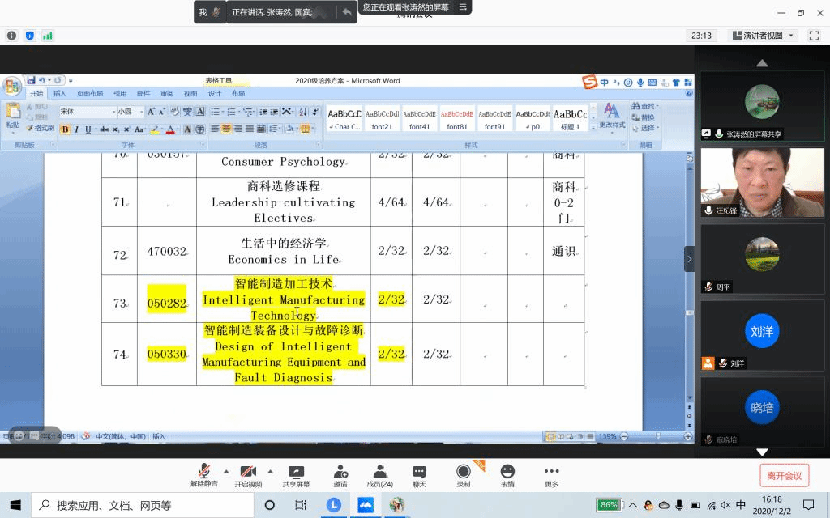
Task: Expand audio options arrow beside mute
Action: (225, 471)
